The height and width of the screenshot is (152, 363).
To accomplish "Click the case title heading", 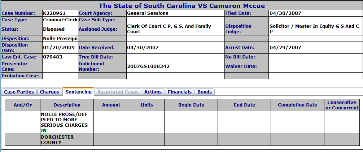I will coord(182,6).
